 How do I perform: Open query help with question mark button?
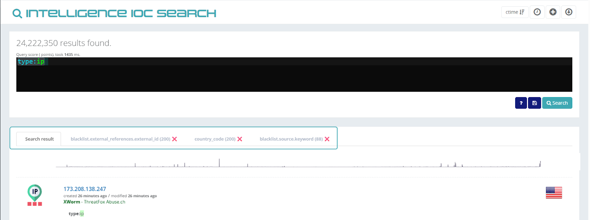521,103
